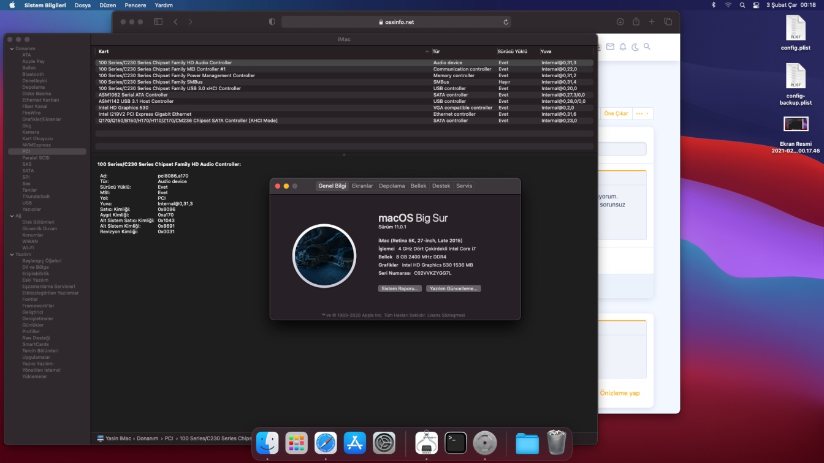Image resolution: width=824 pixels, height=463 pixels.
Task: Switch to the Depolama tab
Action: click(x=392, y=186)
